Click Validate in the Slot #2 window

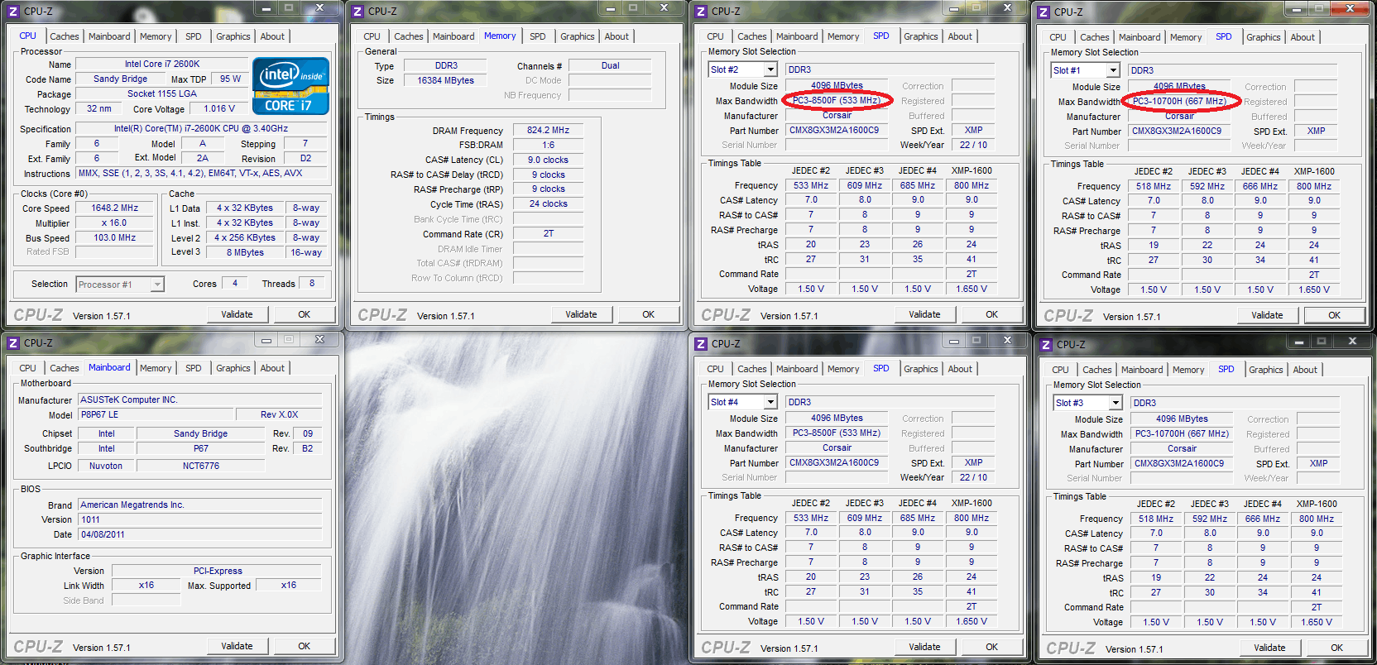coord(924,314)
